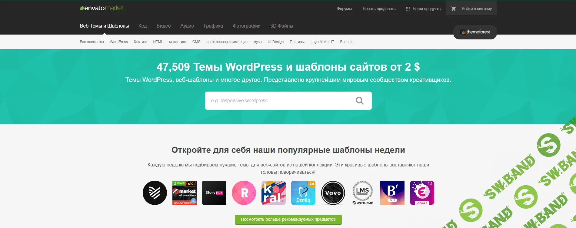Open the Dentiq theme thumbnail
The width and height of the screenshot is (576, 228).
click(x=303, y=193)
